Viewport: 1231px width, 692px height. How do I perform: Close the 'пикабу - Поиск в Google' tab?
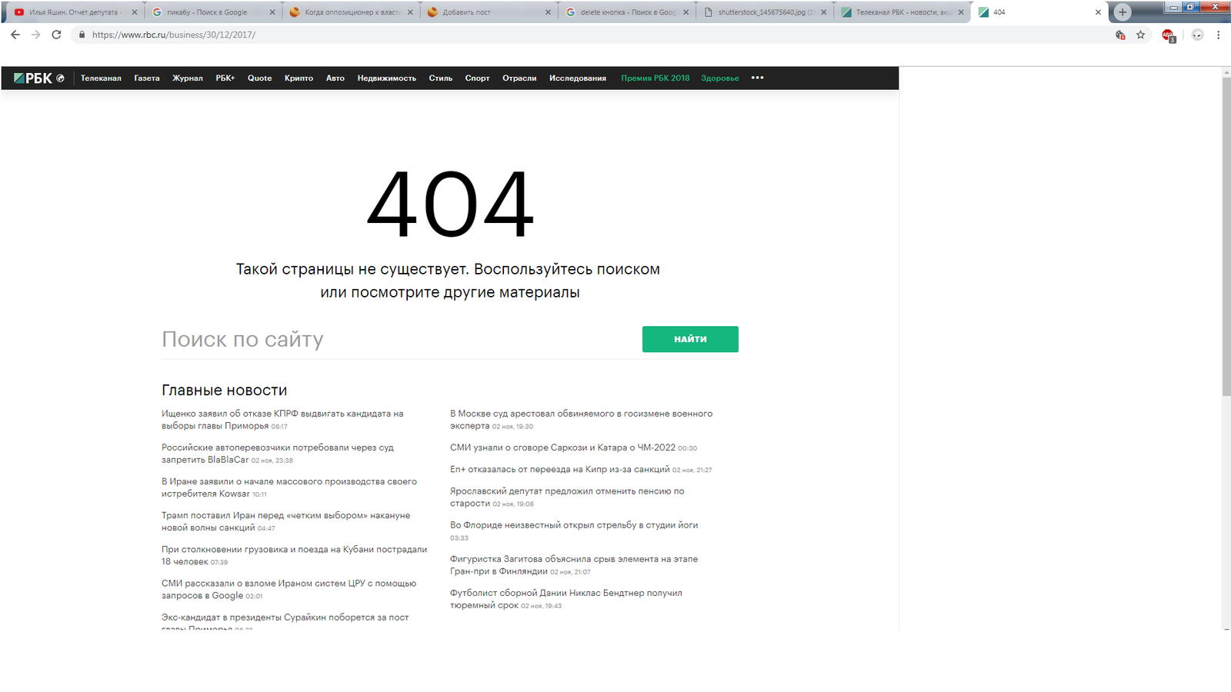click(x=272, y=12)
